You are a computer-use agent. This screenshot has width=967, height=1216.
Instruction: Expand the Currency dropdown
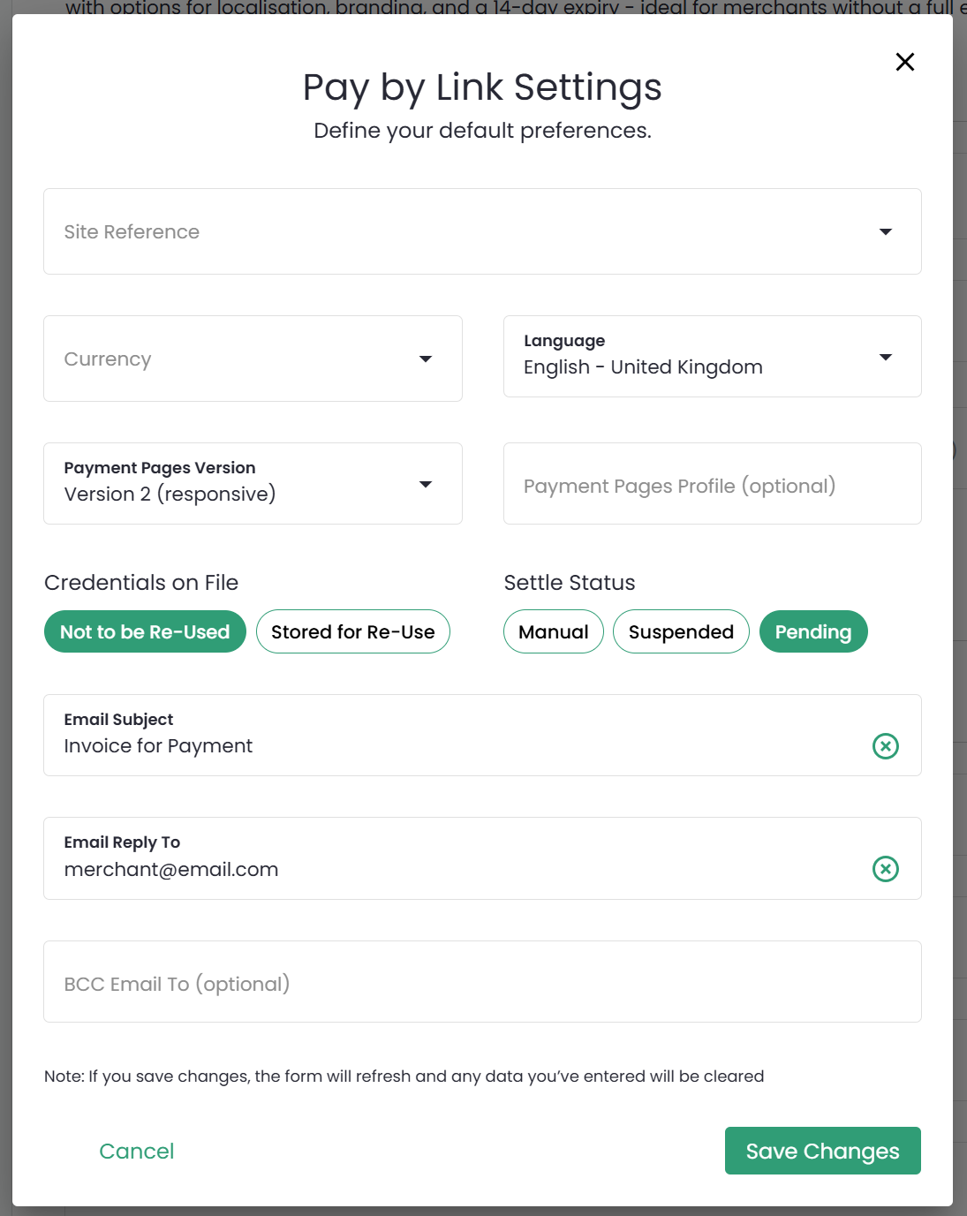click(x=426, y=359)
